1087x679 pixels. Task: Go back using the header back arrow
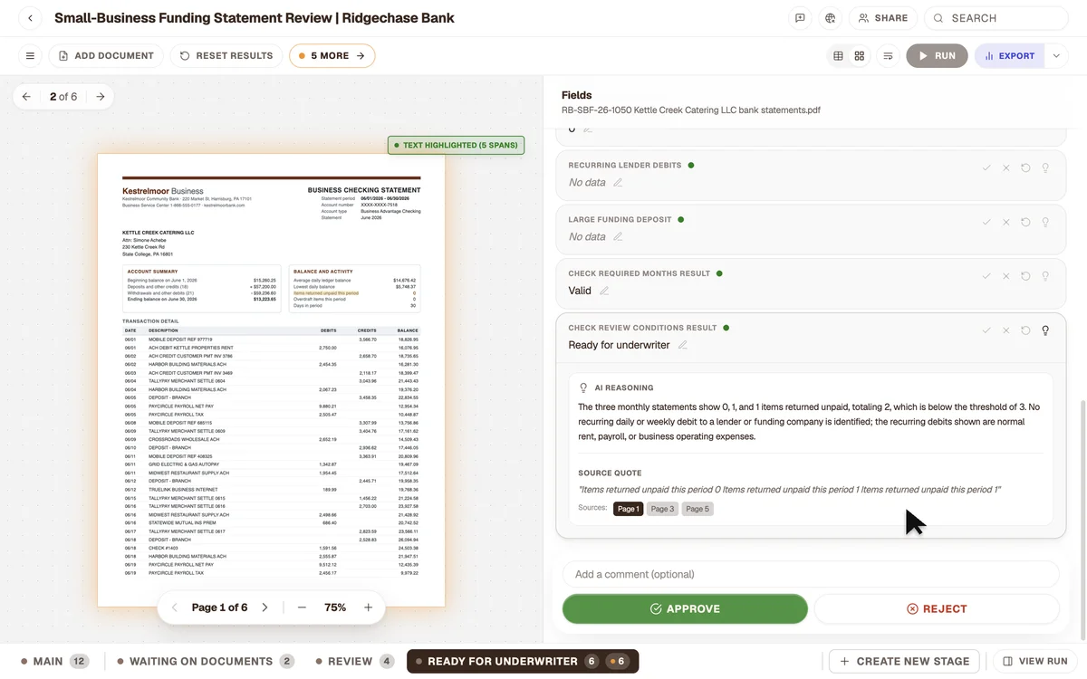30,18
